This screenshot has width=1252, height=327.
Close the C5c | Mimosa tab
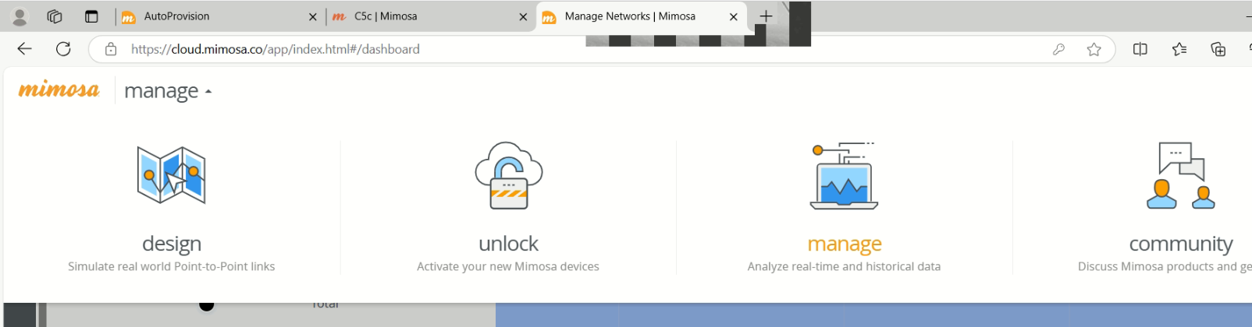[524, 16]
